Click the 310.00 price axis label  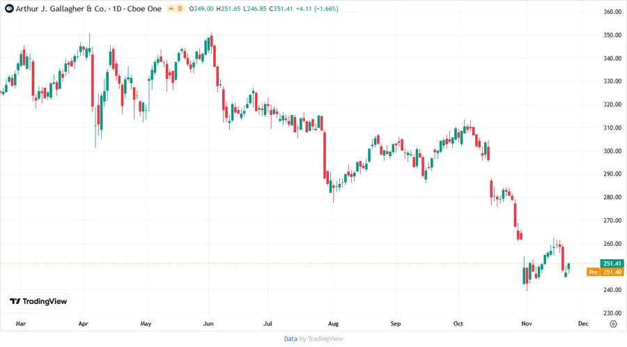[612, 128]
